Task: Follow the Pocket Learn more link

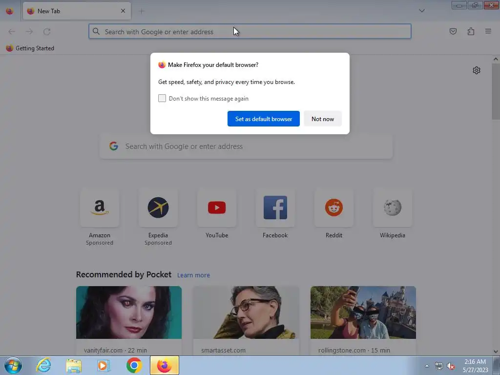Action: click(193, 275)
